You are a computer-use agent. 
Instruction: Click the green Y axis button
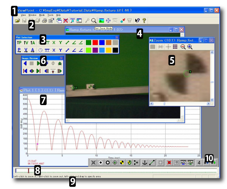point(61,43)
